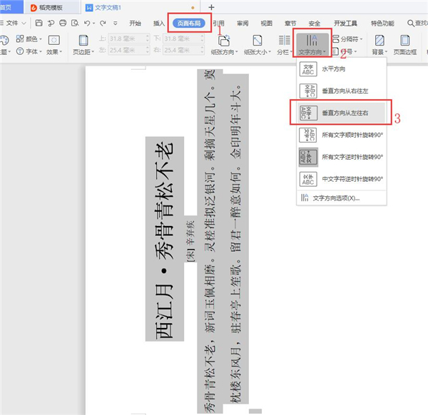Switch to the 插入 ribbon tab

(x=158, y=23)
